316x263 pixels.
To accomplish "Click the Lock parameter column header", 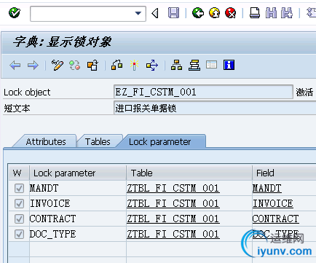I will (78, 173).
